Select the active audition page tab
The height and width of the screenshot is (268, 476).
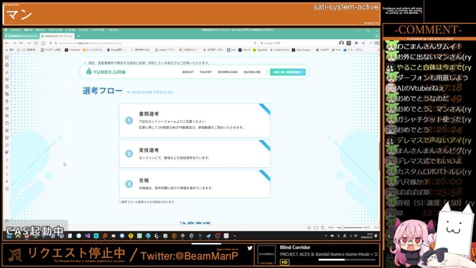tap(57, 36)
